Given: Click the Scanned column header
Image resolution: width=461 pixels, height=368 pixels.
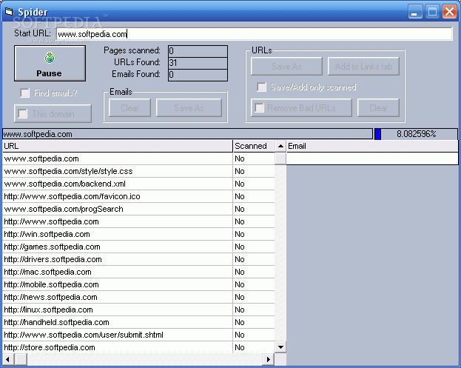Looking at the screenshot, I should coord(254,146).
